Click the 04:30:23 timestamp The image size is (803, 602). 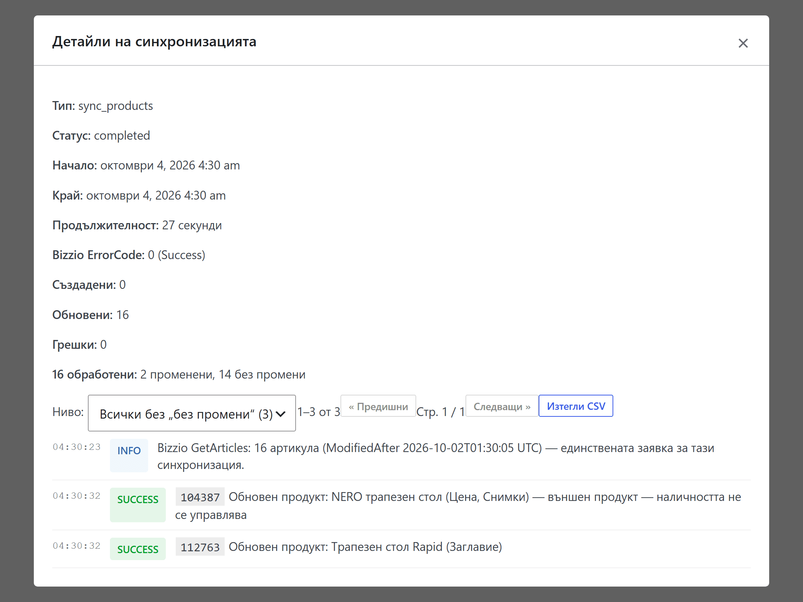click(76, 447)
